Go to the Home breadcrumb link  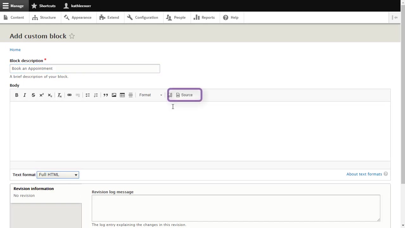pos(15,50)
